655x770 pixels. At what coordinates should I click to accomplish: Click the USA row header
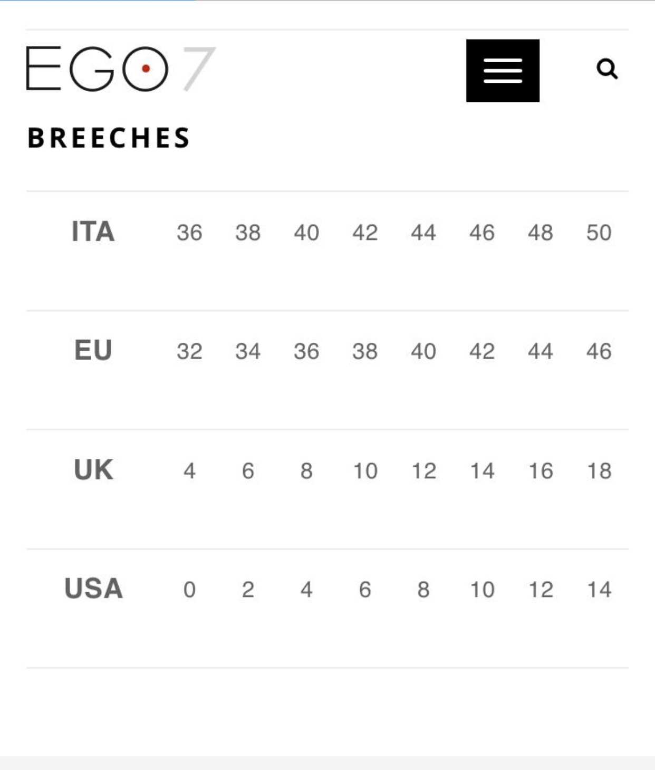(x=93, y=589)
